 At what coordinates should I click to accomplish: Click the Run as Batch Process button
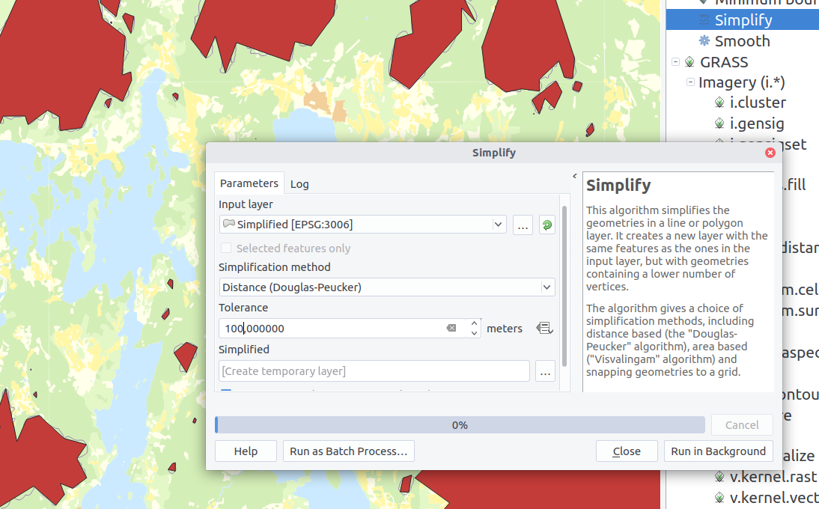[348, 451]
